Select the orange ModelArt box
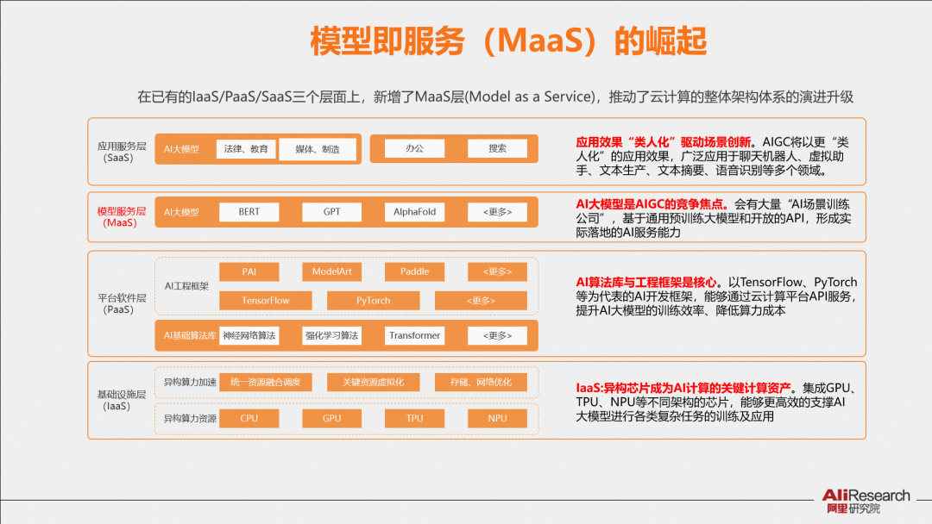The image size is (932, 524). 331,271
